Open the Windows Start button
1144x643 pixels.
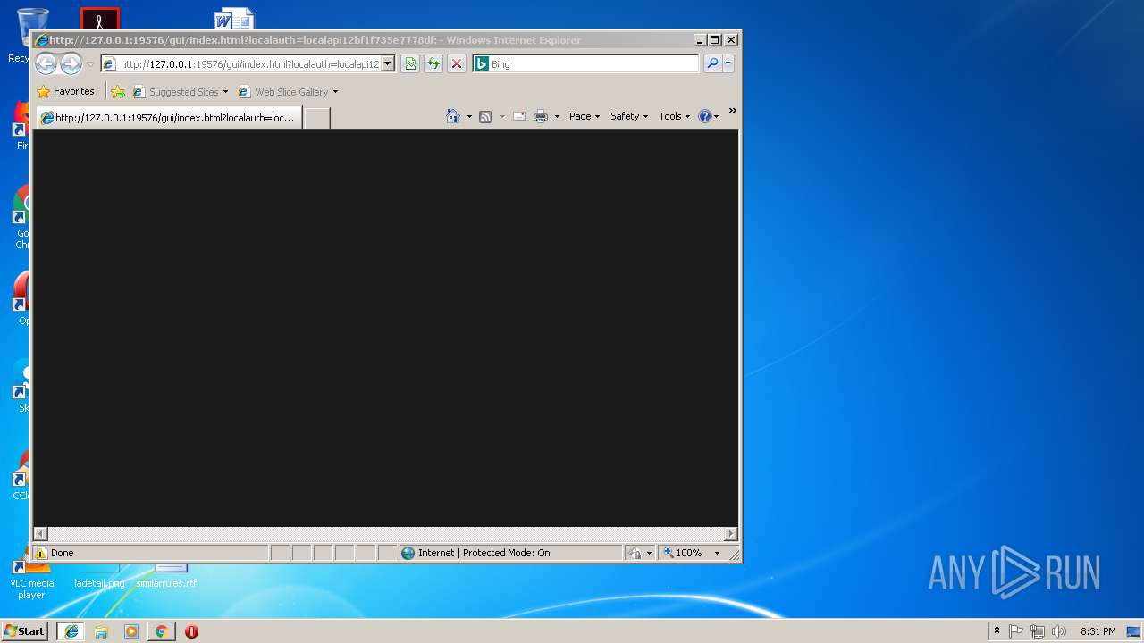point(25,630)
